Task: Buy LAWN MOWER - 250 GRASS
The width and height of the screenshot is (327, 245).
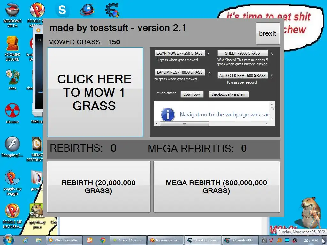Action: [x=180, y=53]
